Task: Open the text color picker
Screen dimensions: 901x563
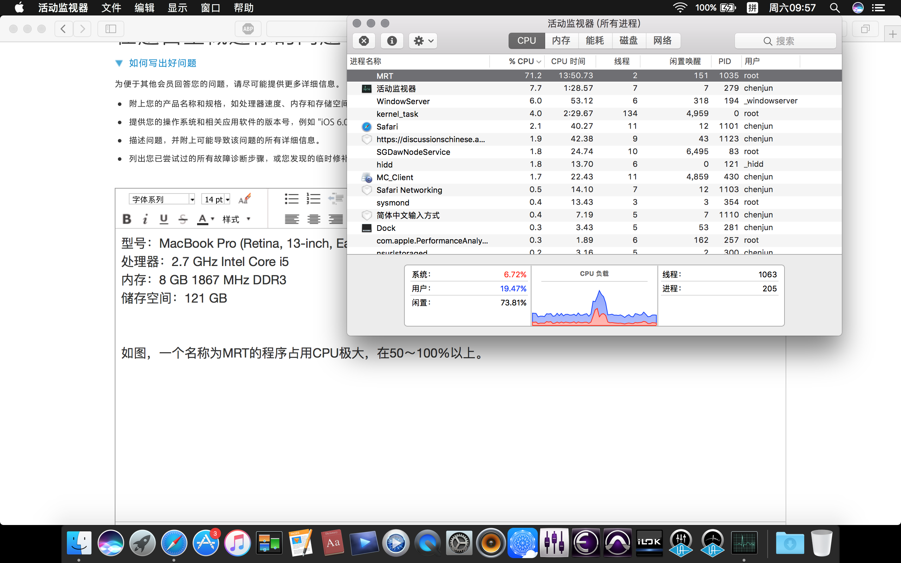Action: click(x=206, y=219)
